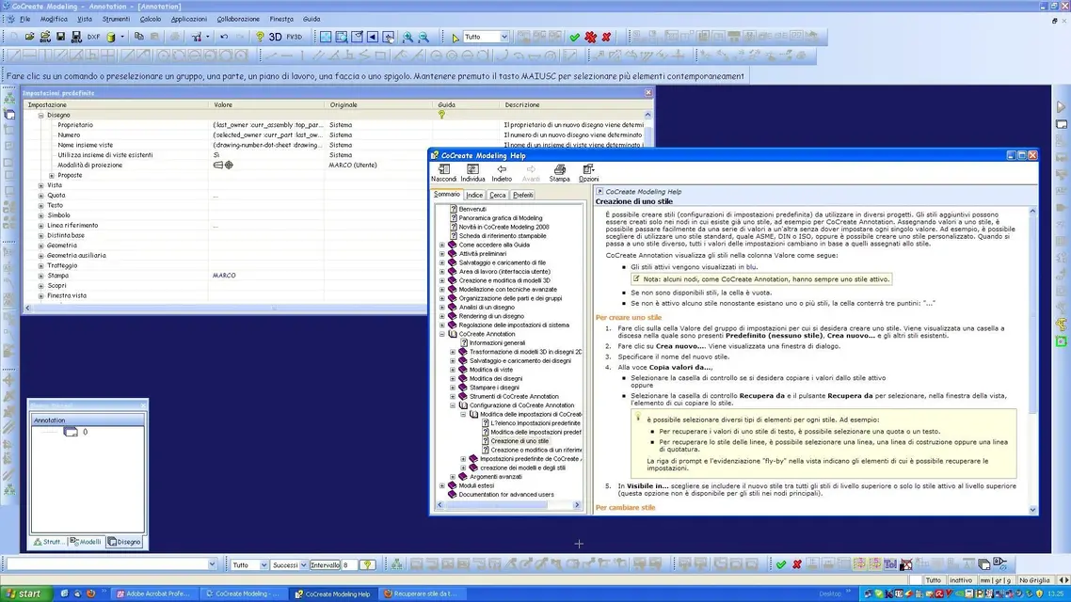This screenshot has height=602, width=1071.
Task: Click the Help content vertical scrollbar down arrow
Action: coord(1032,510)
